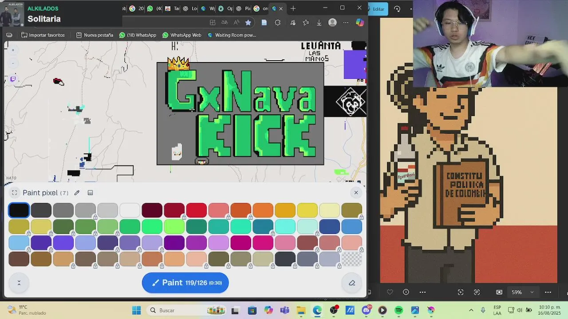Switch input language ESP LAA
Viewport: 568px width, 319px height.
coord(497,310)
